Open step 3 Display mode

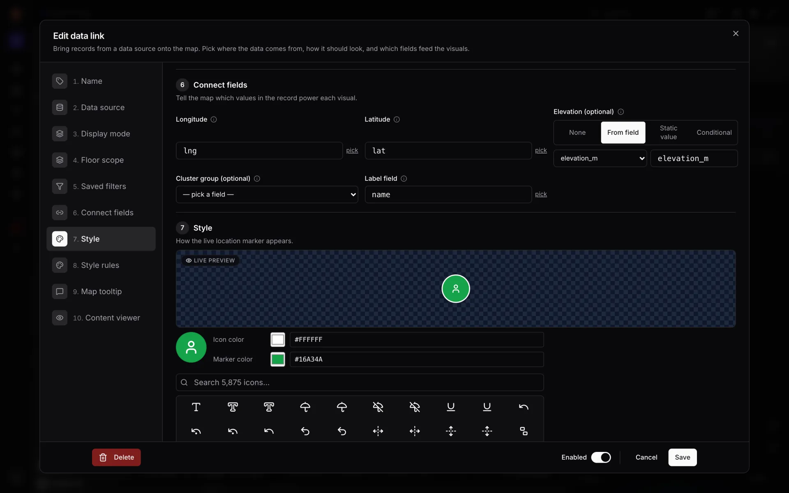101,134
